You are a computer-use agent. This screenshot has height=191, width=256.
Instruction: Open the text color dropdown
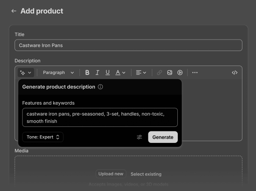pyautogui.click(x=120, y=73)
